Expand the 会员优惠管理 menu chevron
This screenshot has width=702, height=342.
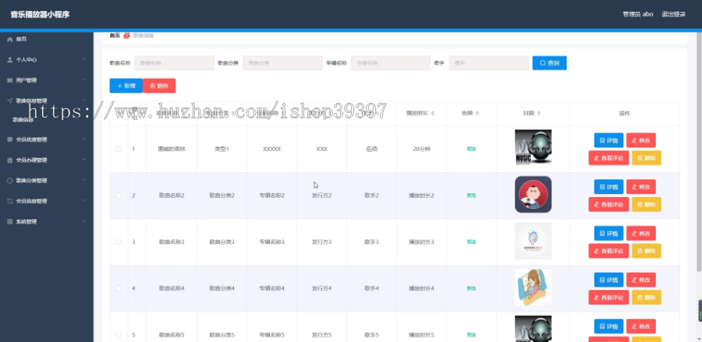(x=83, y=139)
